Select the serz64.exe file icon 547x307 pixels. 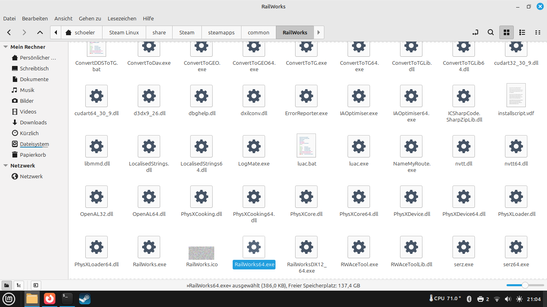pos(516,247)
